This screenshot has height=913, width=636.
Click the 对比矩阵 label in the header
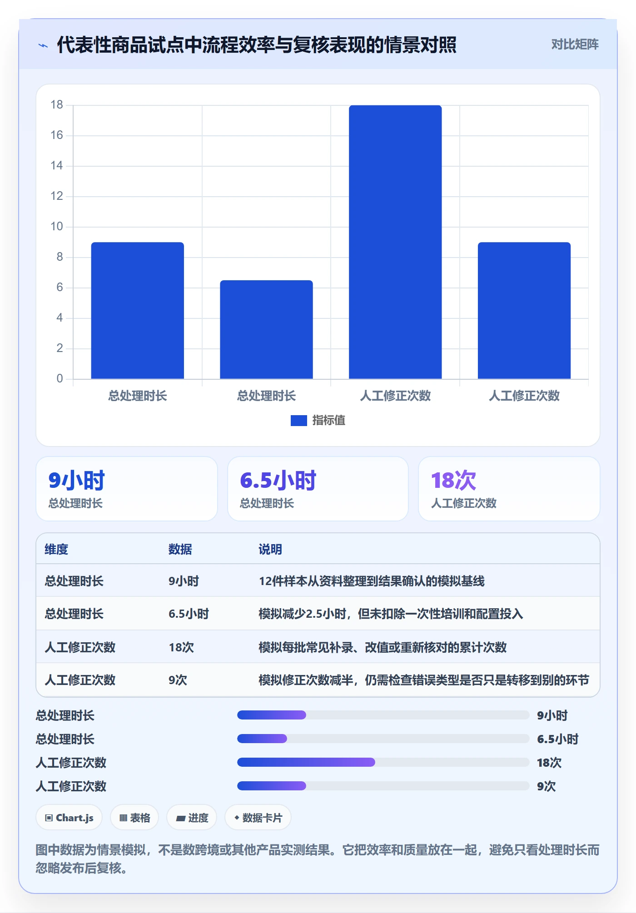[x=575, y=45]
